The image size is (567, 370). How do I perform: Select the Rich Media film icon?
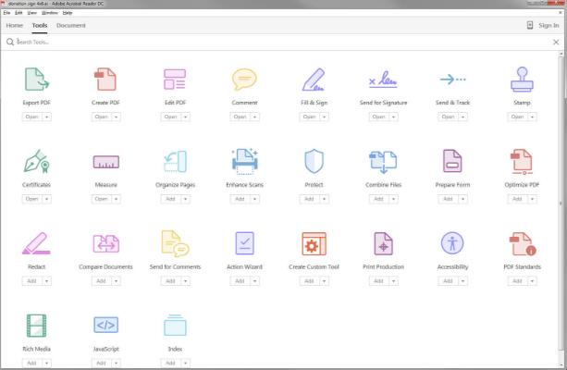[35, 326]
